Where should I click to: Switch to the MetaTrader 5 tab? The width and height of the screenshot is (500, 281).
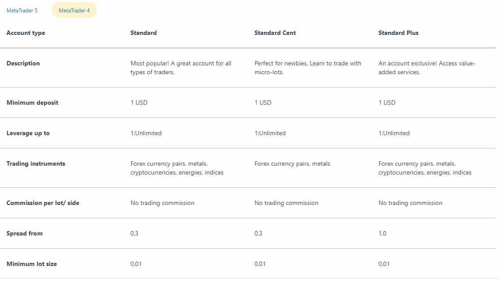pyautogui.click(x=22, y=11)
